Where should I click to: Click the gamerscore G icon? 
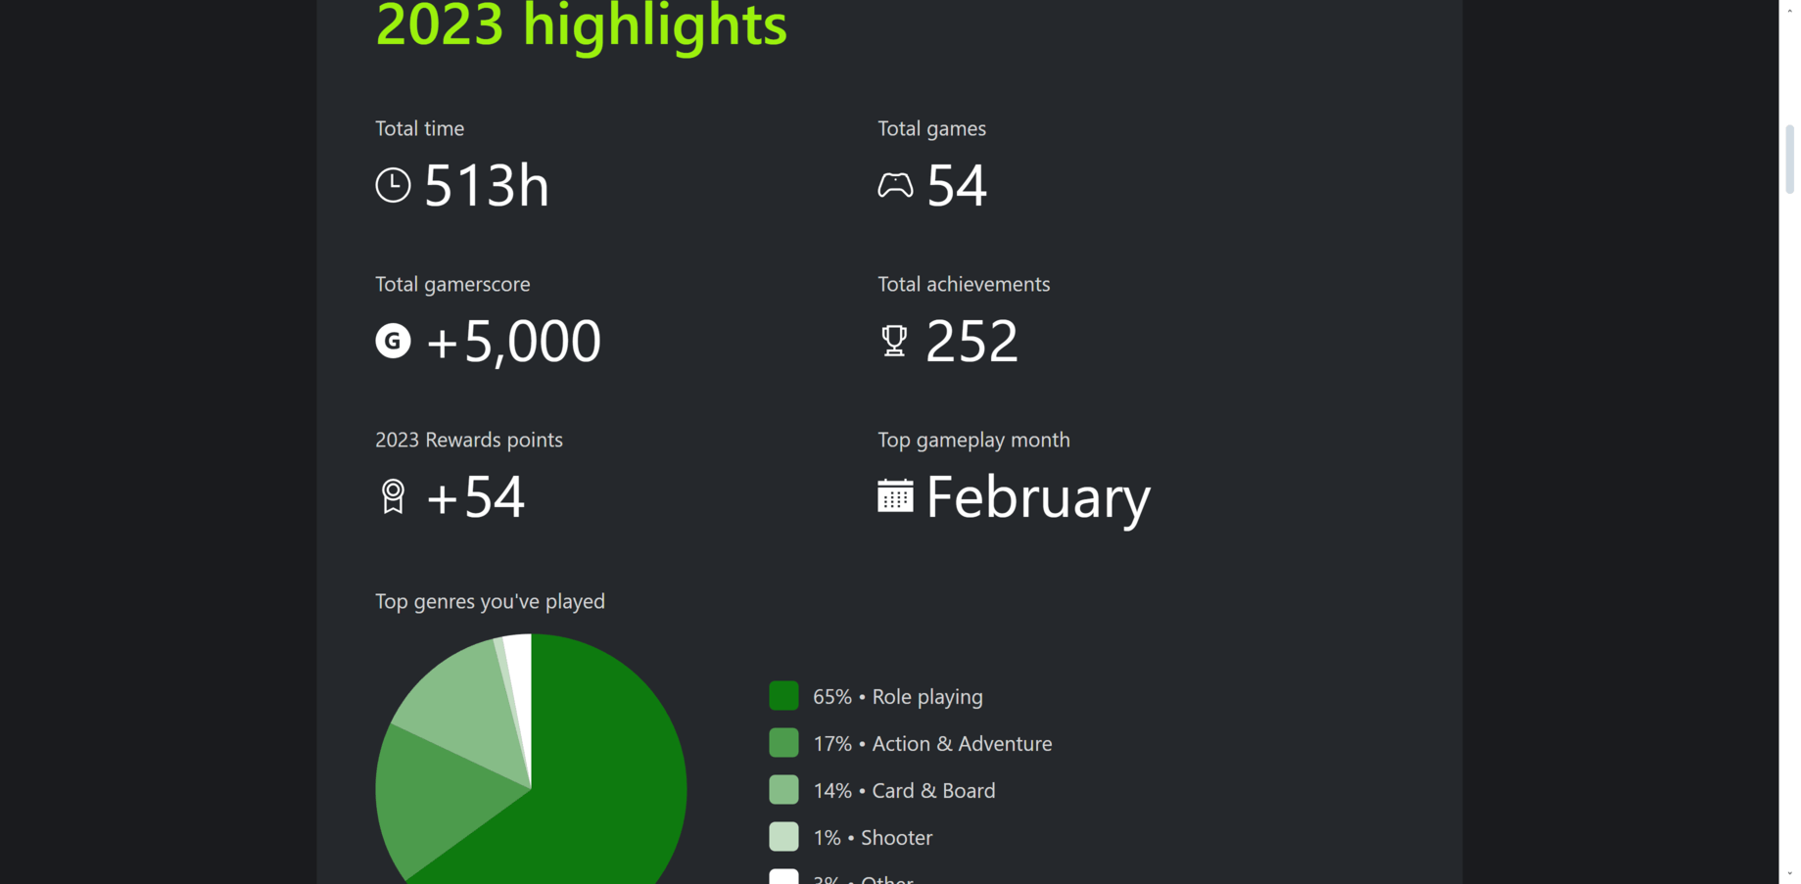click(x=393, y=341)
